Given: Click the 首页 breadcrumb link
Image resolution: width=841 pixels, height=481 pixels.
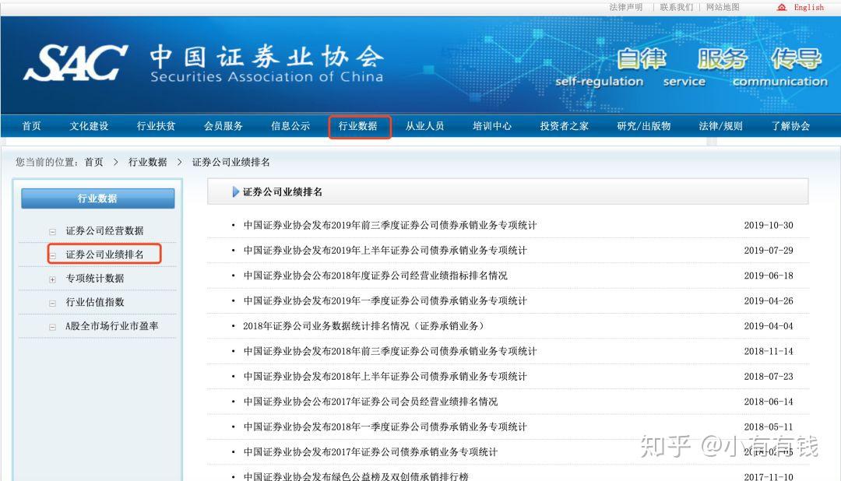Looking at the screenshot, I should (x=94, y=162).
